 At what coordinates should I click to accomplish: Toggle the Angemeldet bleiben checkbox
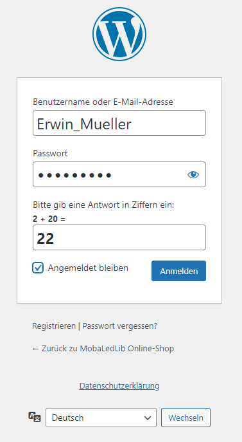38,268
